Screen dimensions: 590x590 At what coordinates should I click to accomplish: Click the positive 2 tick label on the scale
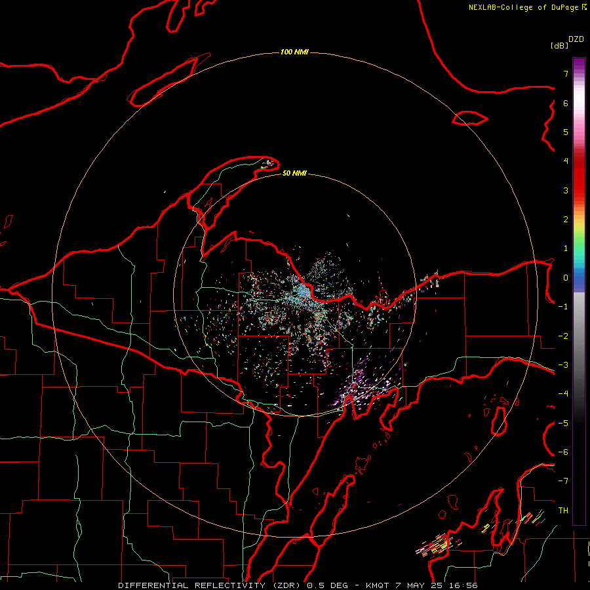coord(566,220)
